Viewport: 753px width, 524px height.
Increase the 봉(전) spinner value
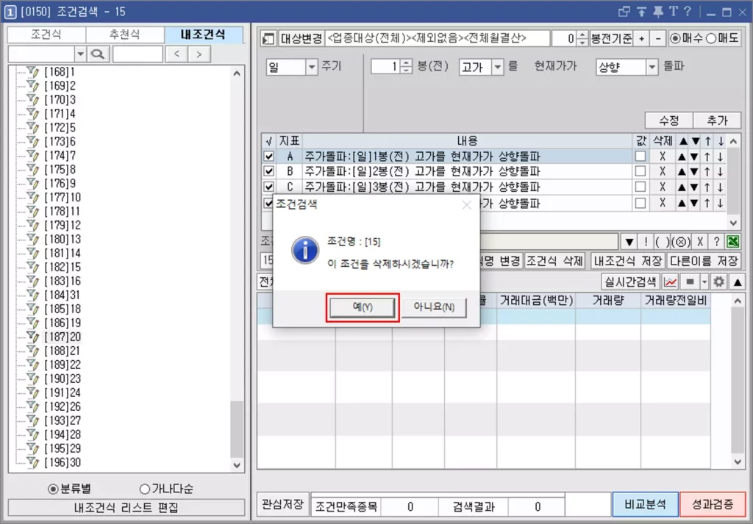(x=406, y=63)
